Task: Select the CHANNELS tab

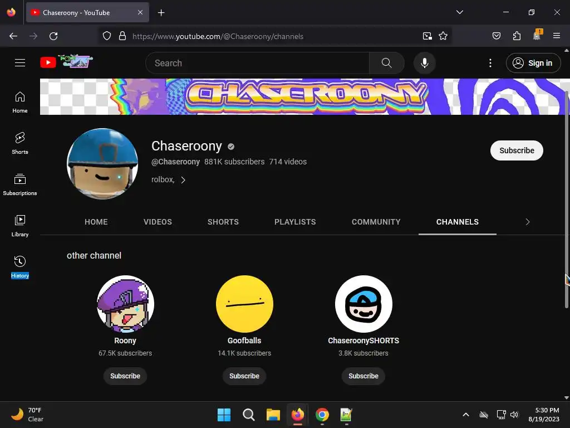Action: click(458, 222)
